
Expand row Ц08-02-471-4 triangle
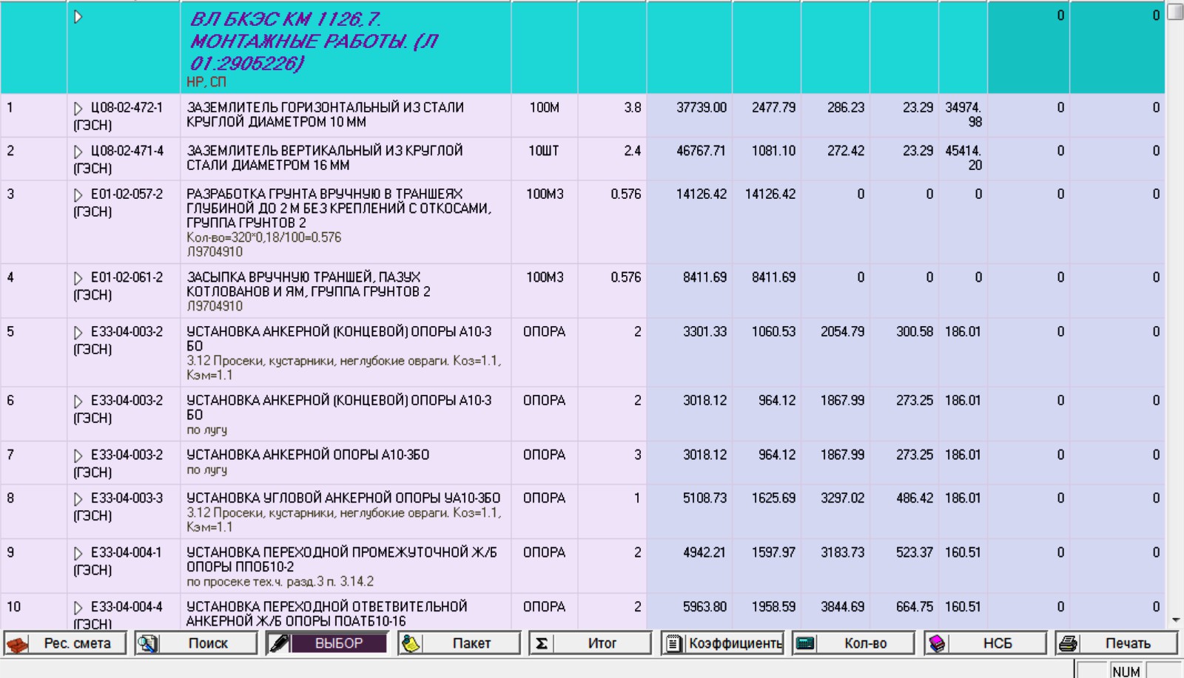click(x=78, y=152)
